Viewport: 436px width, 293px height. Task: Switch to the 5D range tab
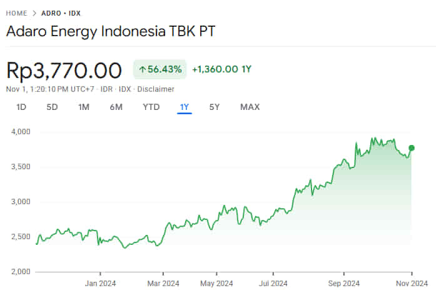click(52, 107)
